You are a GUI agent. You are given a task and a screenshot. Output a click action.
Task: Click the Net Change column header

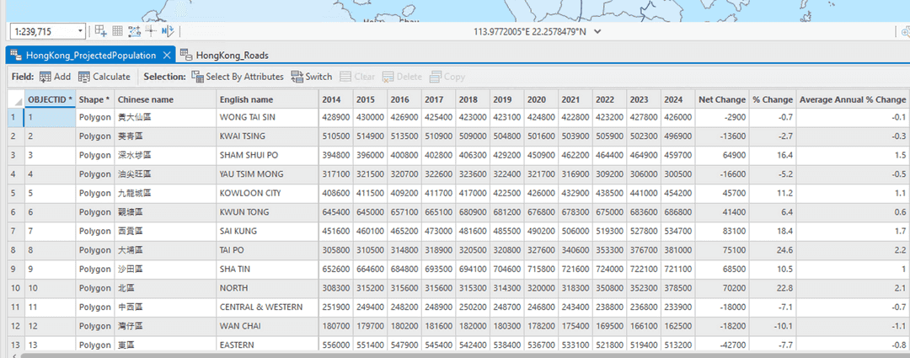coord(720,99)
